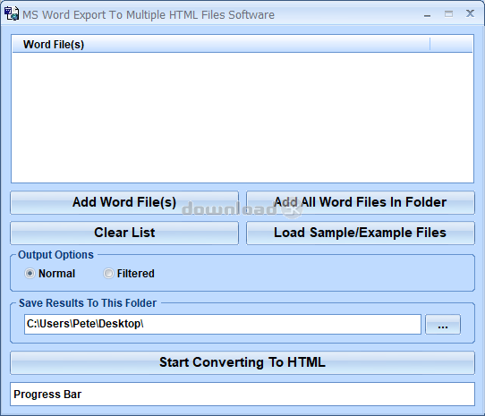Click the app icon in title bar
The image size is (485, 416).
pyautogui.click(x=12, y=14)
